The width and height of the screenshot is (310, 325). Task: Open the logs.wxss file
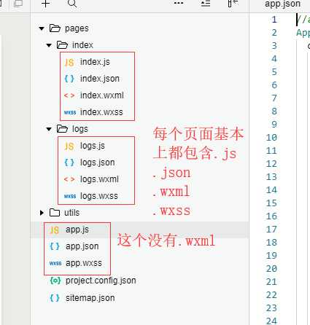(x=99, y=196)
